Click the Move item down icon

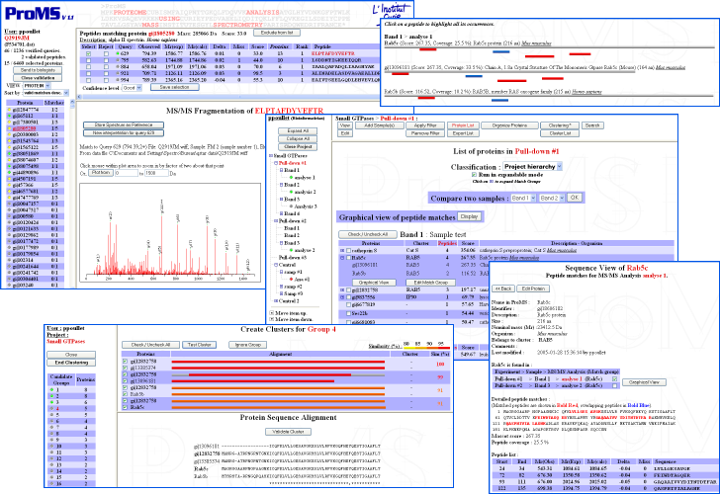pyautogui.click(x=271, y=319)
